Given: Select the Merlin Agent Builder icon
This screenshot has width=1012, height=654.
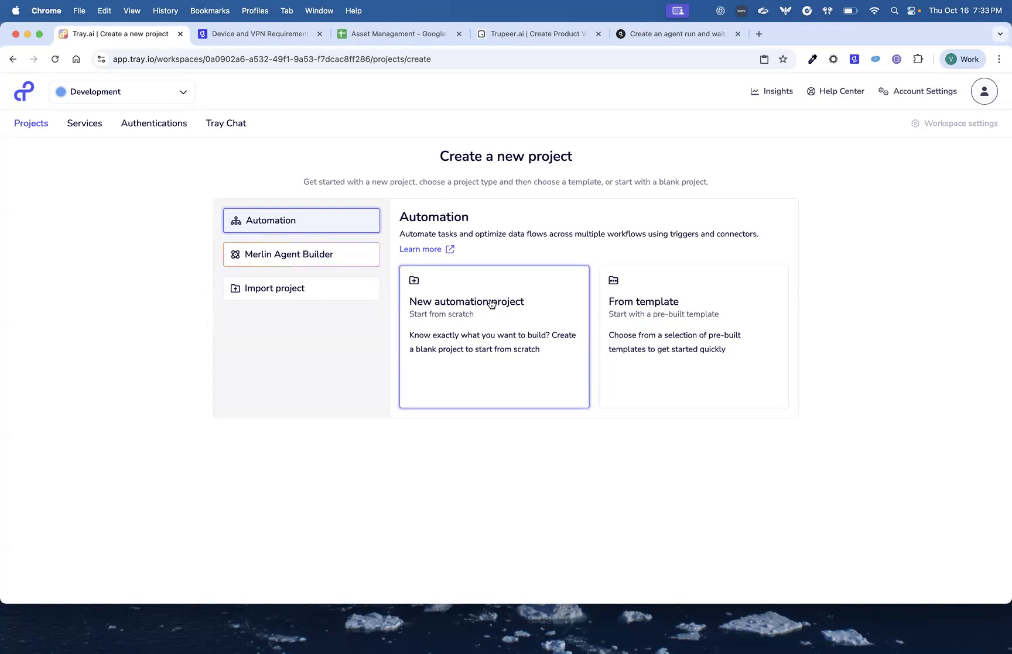Looking at the screenshot, I should 235,254.
